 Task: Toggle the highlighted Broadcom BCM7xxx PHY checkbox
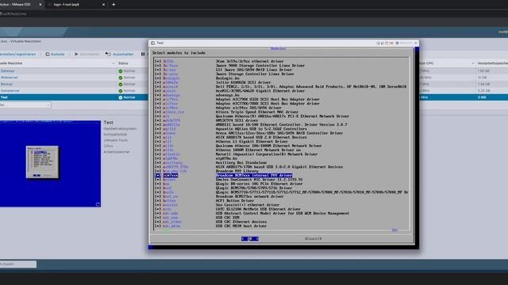pyautogui.click(x=158, y=175)
